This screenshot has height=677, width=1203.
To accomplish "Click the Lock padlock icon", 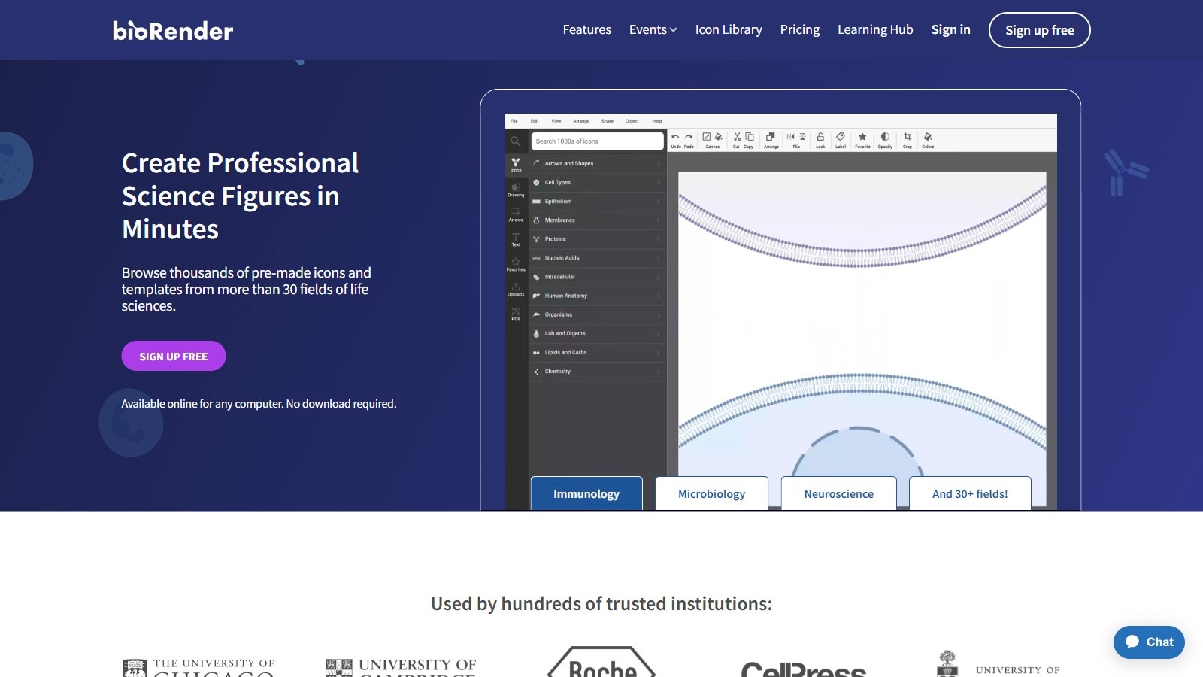I will click(x=820, y=138).
